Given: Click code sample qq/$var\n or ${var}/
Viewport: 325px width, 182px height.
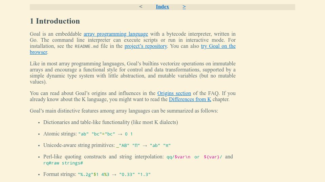Looking at the screenshot, I should [x=194, y=157].
